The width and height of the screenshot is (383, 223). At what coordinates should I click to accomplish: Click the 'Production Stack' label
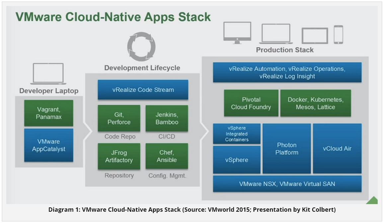click(x=285, y=50)
